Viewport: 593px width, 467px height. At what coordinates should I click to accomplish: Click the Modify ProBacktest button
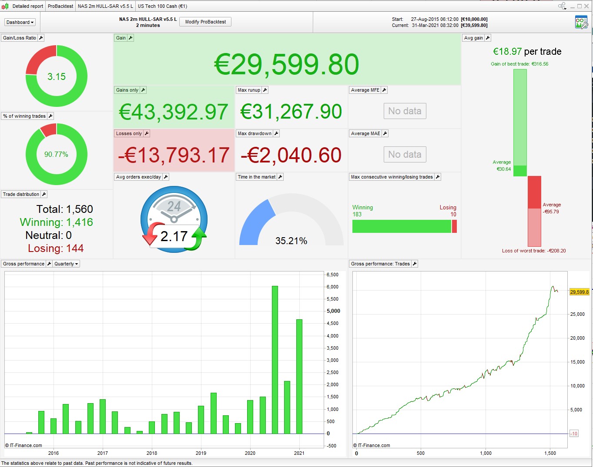coord(205,22)
